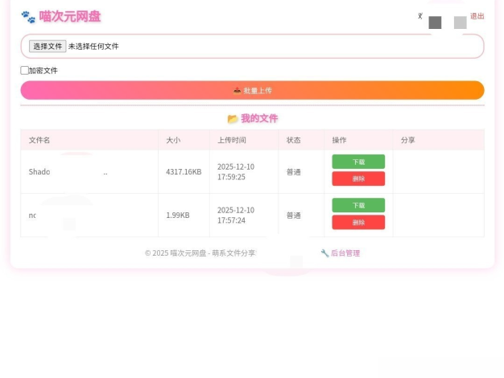Delete the Shado... file
The image size is (504, 378).
point(358,179)
